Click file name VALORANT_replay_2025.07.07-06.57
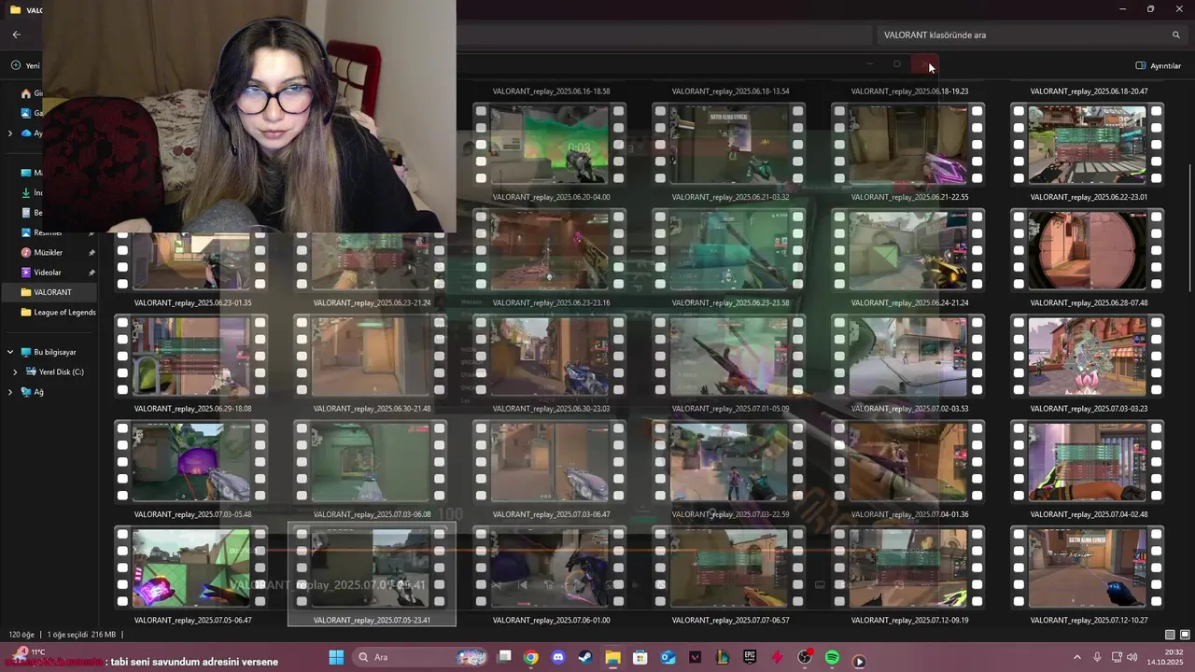 coord(730,620)
